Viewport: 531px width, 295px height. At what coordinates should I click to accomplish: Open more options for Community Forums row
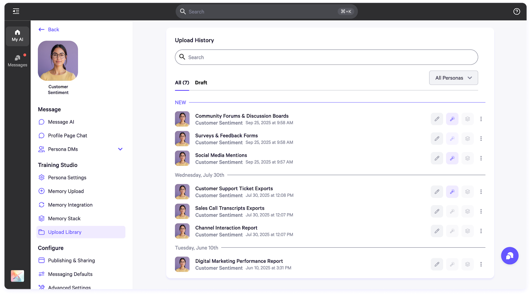pos(481,119)
